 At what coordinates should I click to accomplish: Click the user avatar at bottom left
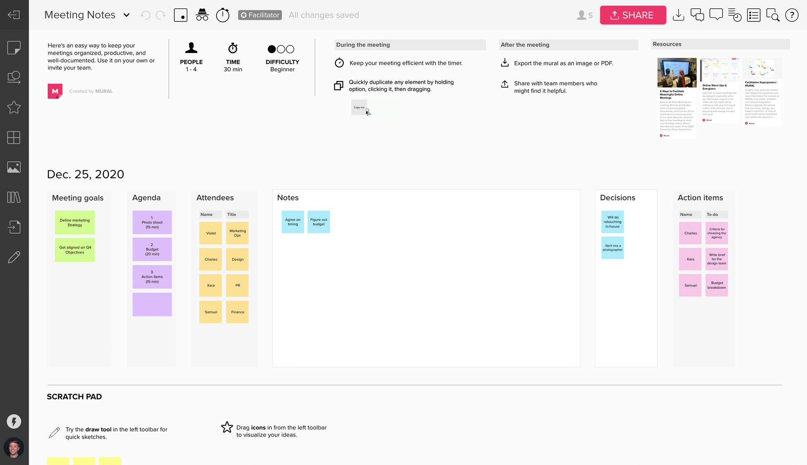pos(14,448)
